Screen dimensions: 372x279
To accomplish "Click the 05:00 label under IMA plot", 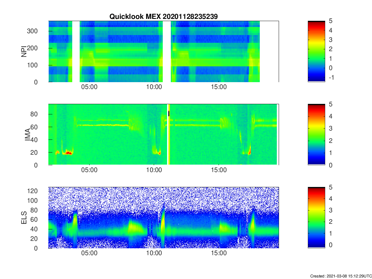I will click(x=90, y=170).
